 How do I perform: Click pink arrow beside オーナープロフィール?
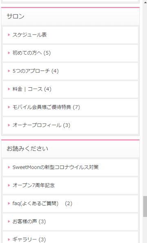9,125
